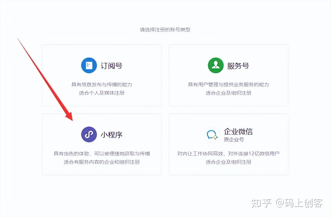Open the 小程序 account type card
The width and height of the screenshot is (331, 217).
102,144
